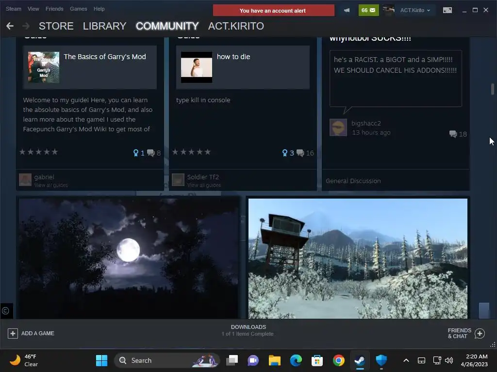Go back with the left arrow
497x372 pixels.
[10, 26]
